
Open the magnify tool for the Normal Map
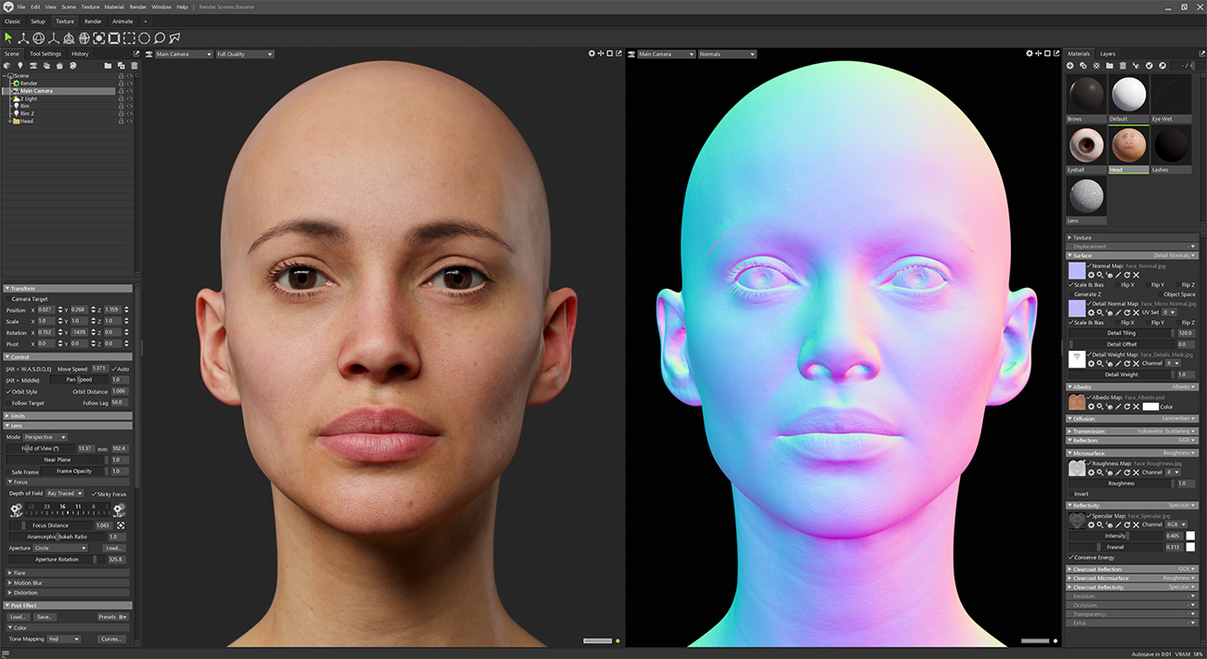tap(1099, 275)
